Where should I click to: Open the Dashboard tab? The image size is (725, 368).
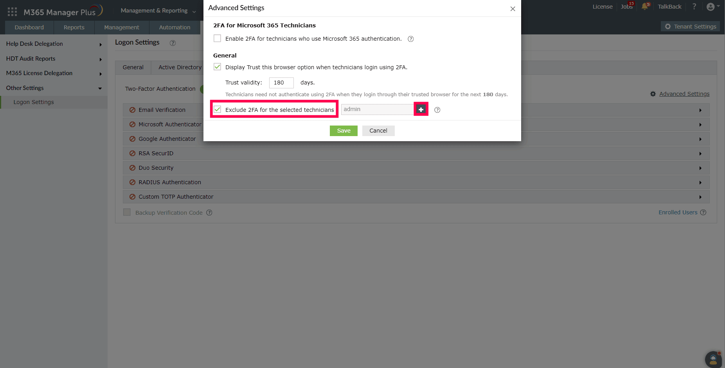pos(29,27)
